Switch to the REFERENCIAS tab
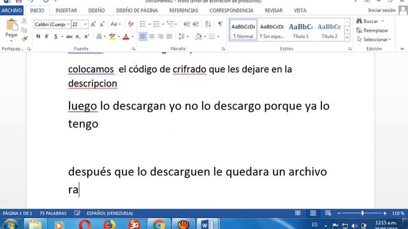The height and width of the screenshot is (229, 408). pos(184,11)
